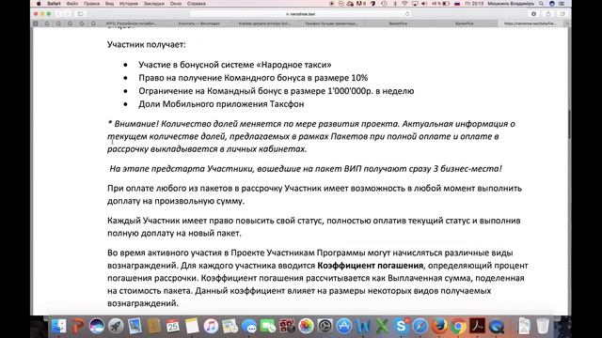602x338 pixels.
Task: Open the Messages chat bubble icon
Action: coord(249,326)
